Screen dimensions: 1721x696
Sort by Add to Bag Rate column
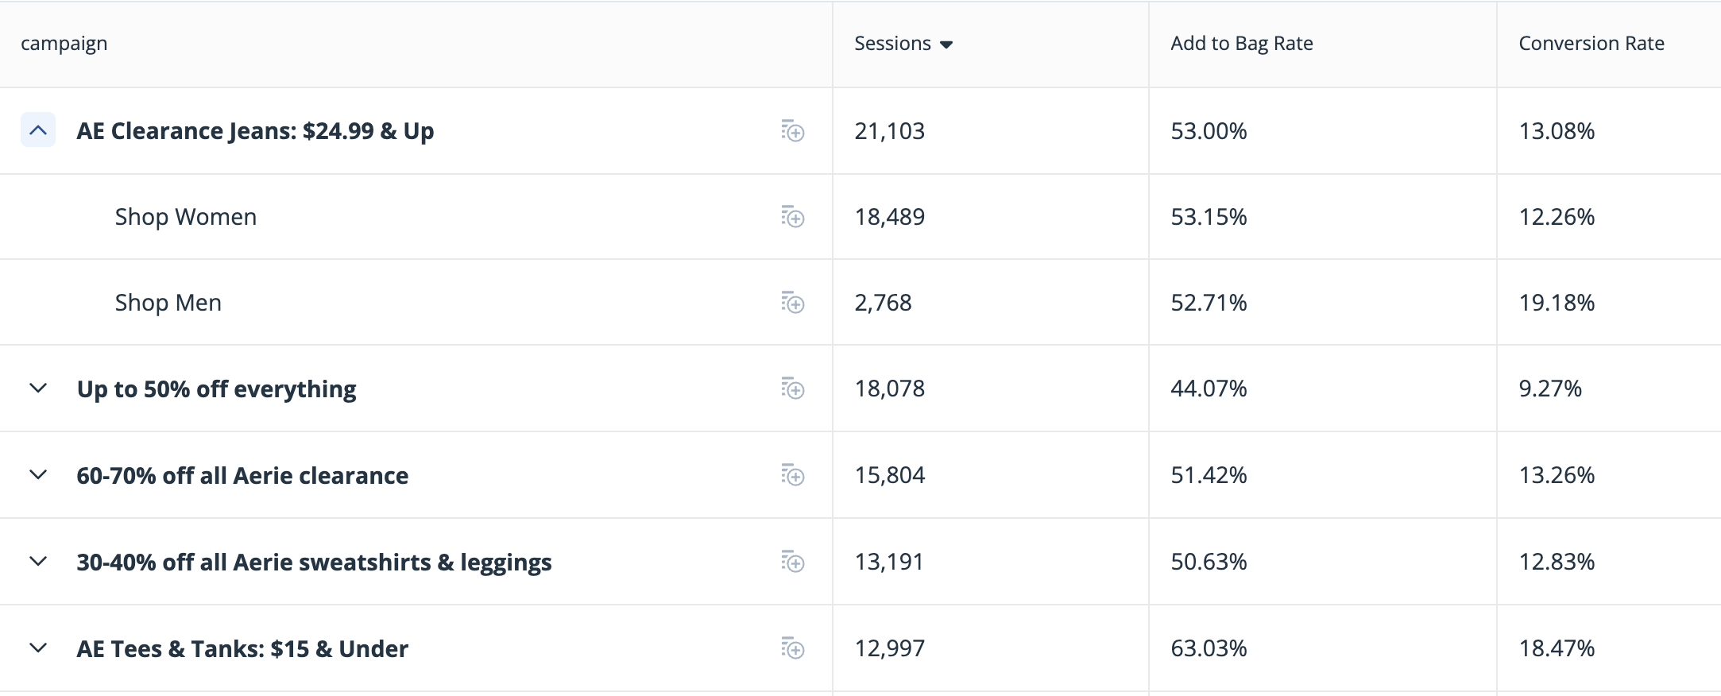(1242, 44)
